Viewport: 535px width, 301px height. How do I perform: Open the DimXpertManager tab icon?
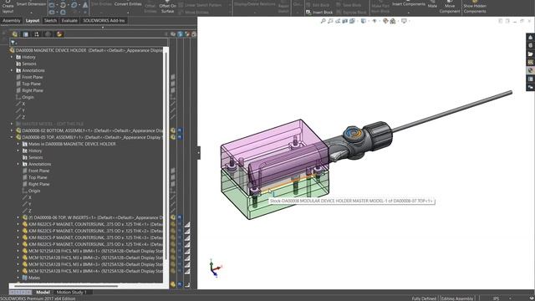click(x=48, y=34)
